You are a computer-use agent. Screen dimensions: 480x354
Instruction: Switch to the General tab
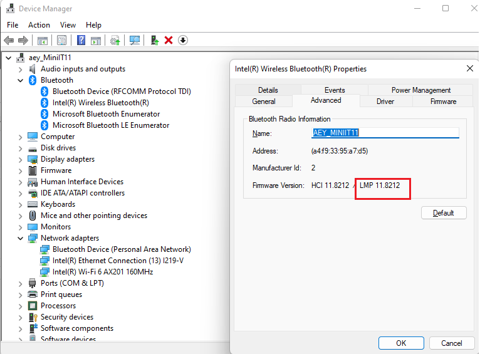click(x=264, y=102)
